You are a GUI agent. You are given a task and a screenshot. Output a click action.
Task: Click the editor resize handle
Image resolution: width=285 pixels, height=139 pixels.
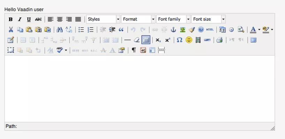pyautogui.click(x=272, y=128)
